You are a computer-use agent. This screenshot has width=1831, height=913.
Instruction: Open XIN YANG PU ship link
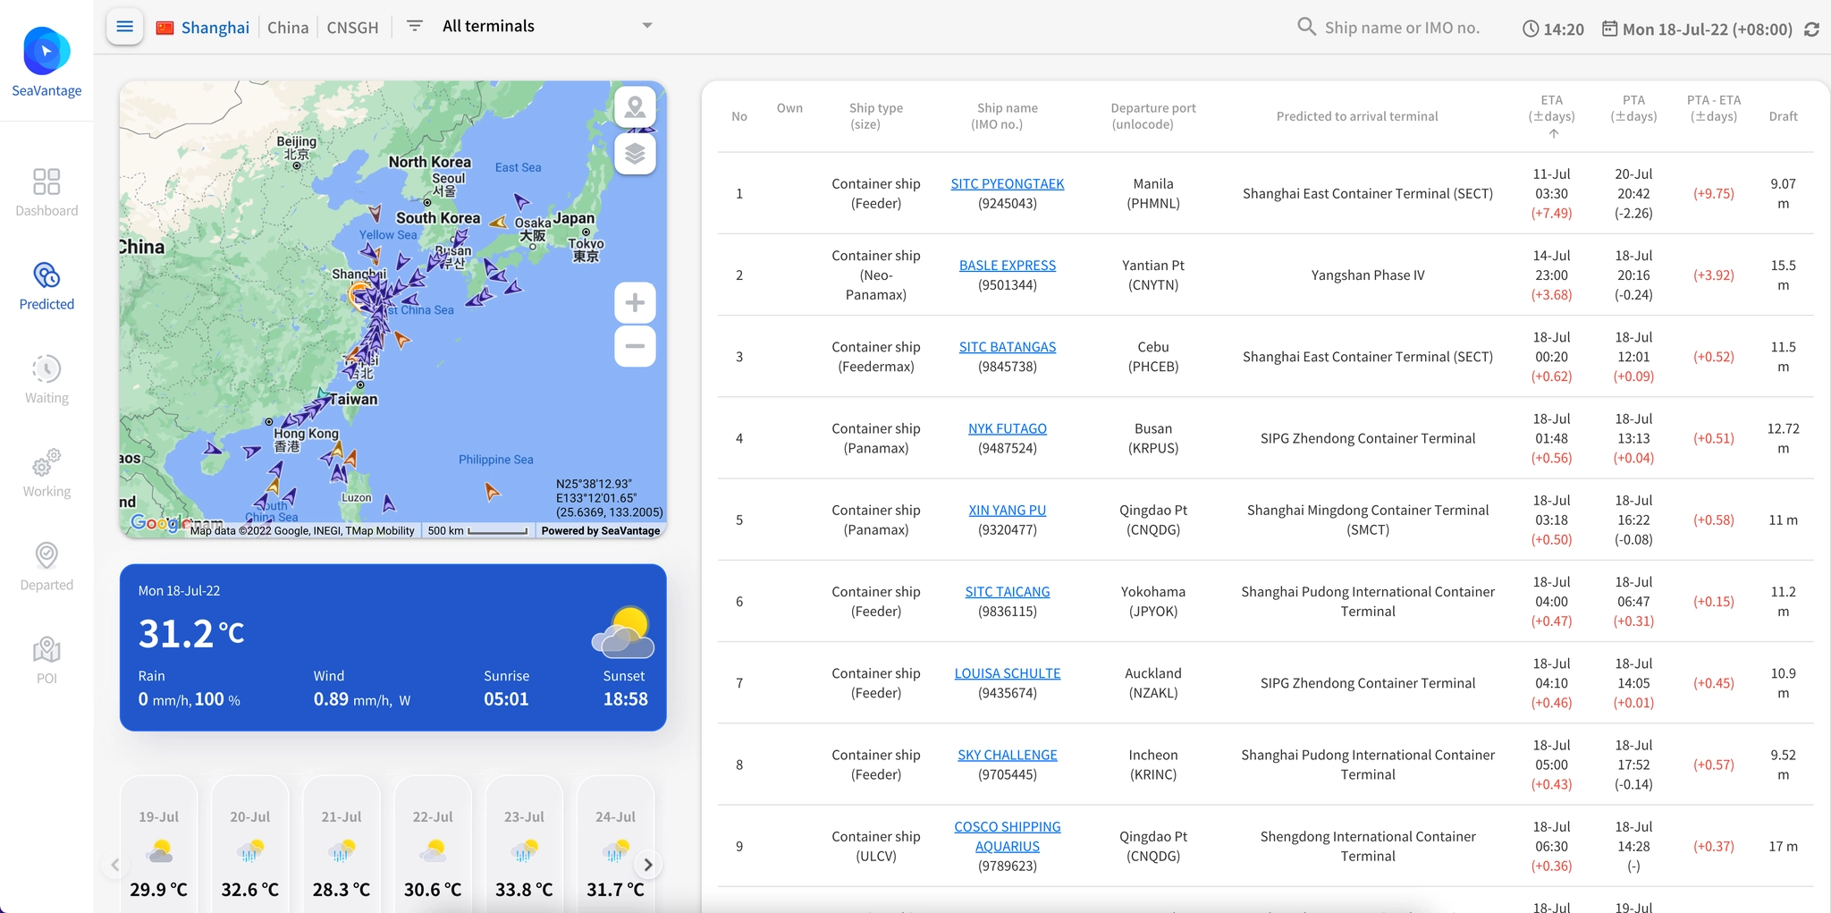1008,510
